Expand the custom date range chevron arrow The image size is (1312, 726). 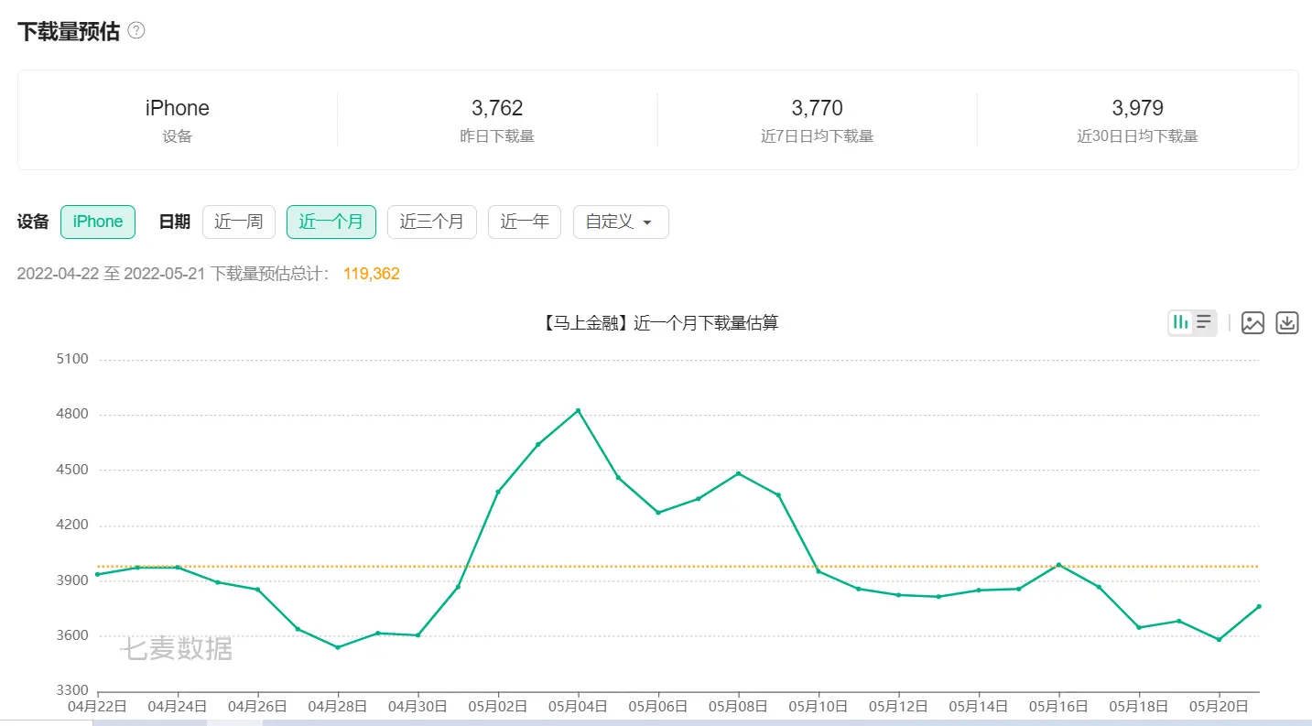coord(647,222)
